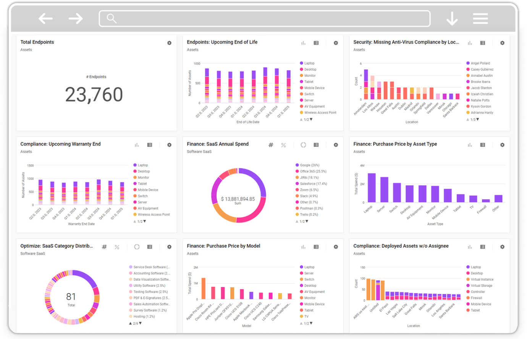Click the 23,760 endpoints count value

tap(94, 95)
